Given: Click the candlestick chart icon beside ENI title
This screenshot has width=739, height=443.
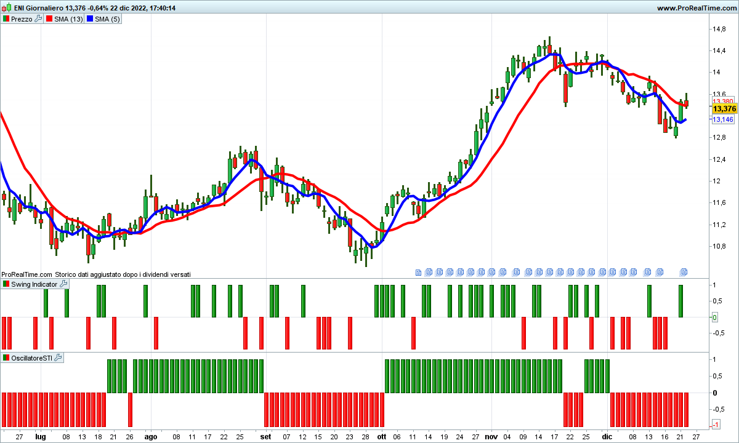Looking at the screenshot, I should 7,8.
